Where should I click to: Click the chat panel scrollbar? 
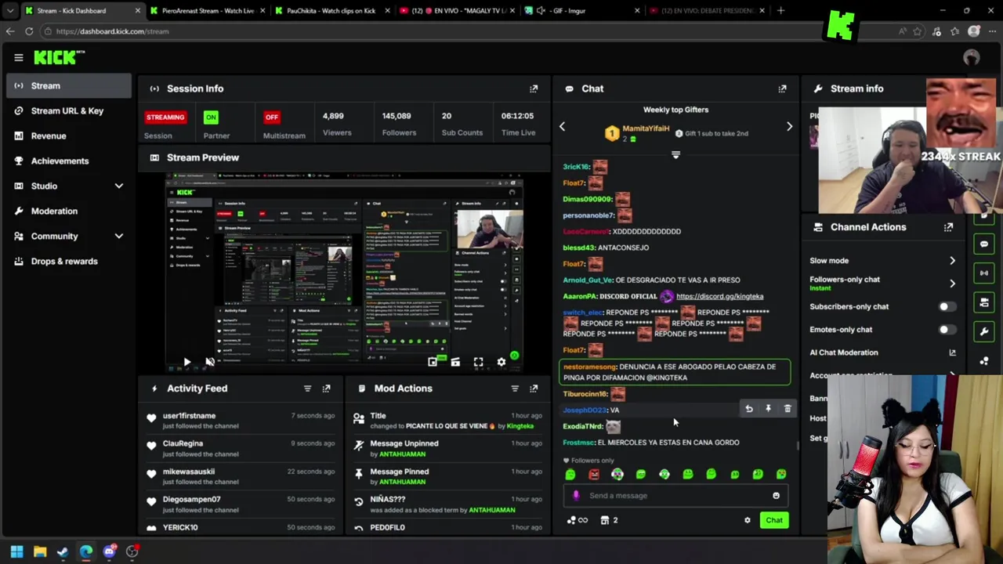coord(798,446)
